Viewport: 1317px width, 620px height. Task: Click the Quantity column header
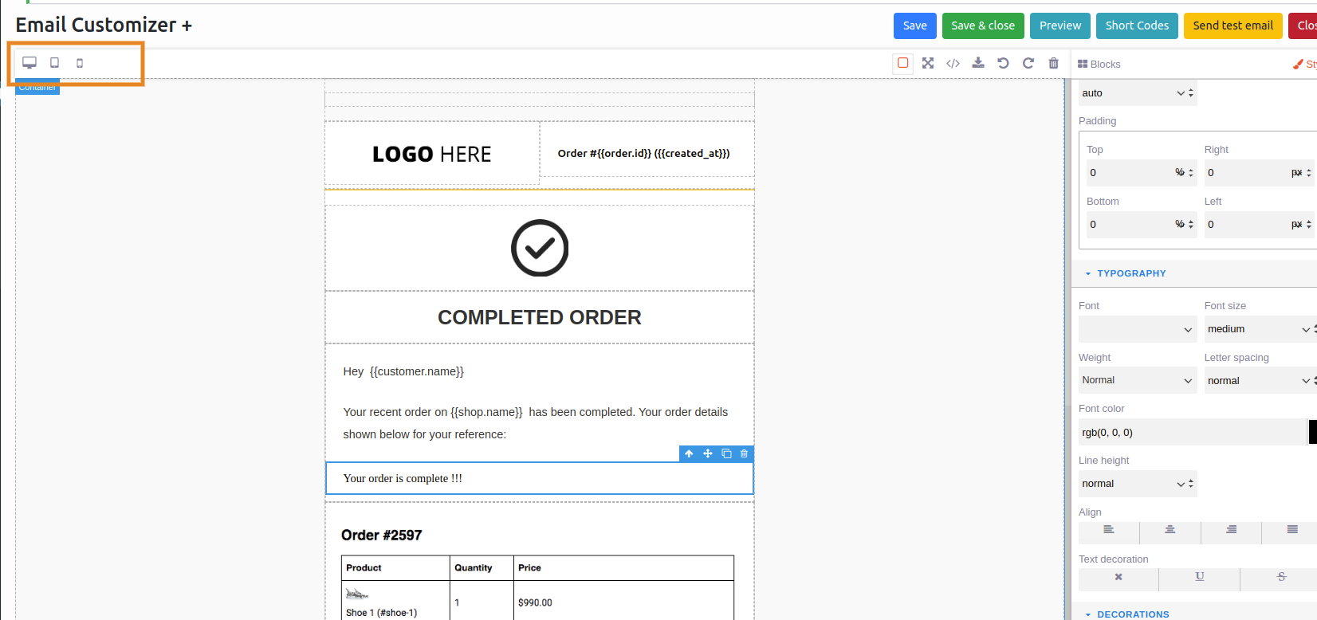tap(474, 567)
